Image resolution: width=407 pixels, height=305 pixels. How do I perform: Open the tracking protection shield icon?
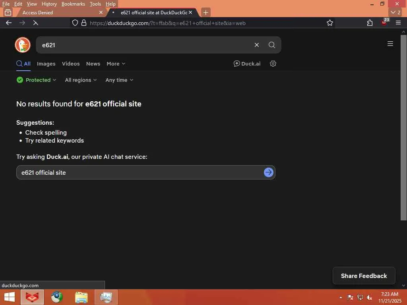[x=75, y=23]
